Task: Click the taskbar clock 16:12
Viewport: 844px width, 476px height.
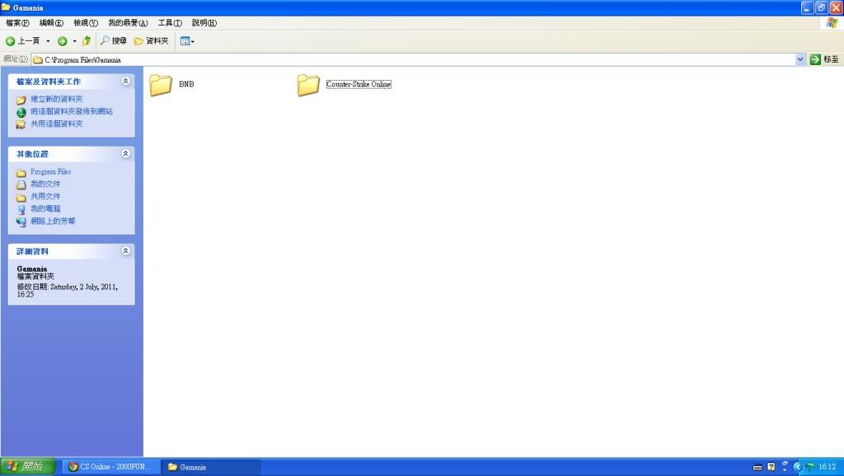Action: (x=828, y=467)
